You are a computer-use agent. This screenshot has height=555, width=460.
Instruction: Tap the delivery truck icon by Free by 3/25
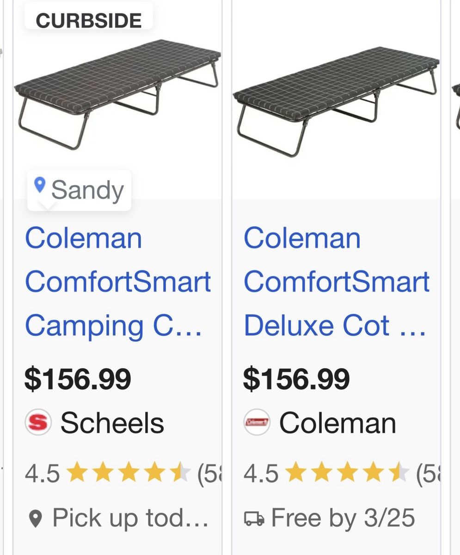tap(254, 519)
